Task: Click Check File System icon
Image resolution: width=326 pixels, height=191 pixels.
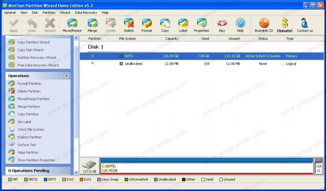Action: (12, 130)
